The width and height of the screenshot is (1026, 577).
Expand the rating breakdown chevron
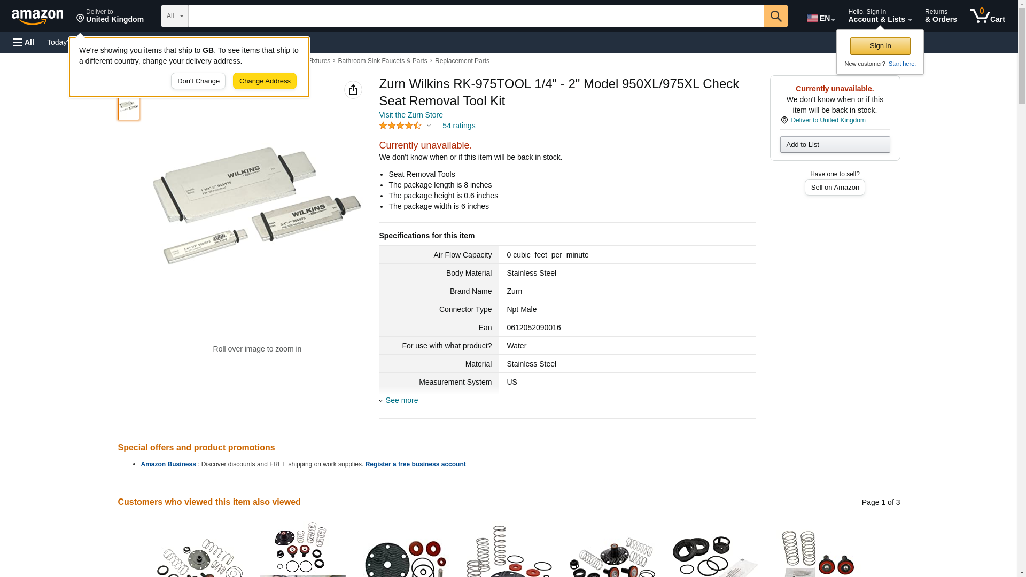coord(429,126)
